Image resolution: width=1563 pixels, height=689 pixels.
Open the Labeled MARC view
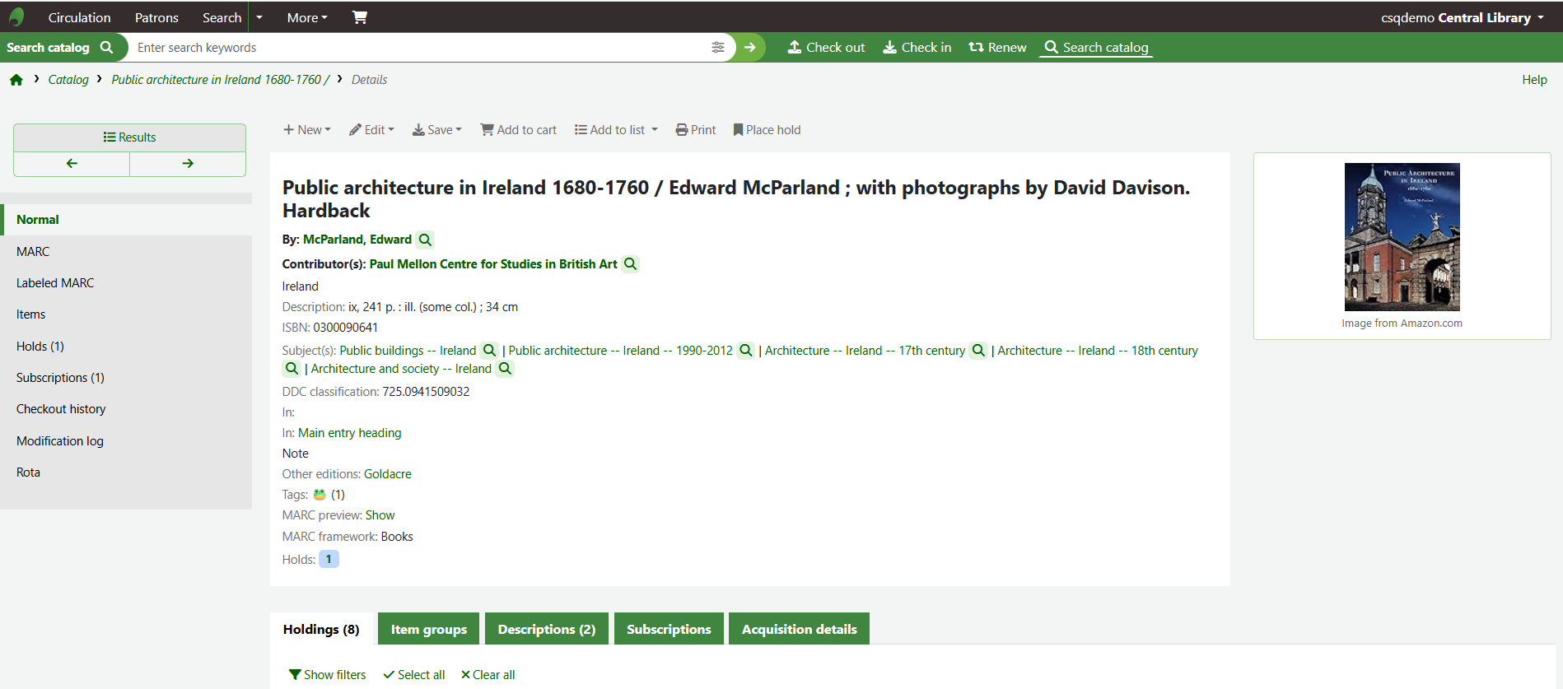click(x=55, y=283)
